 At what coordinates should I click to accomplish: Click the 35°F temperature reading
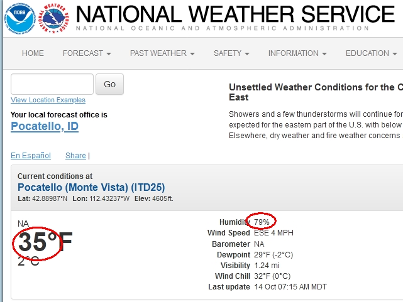pos(45,242)
